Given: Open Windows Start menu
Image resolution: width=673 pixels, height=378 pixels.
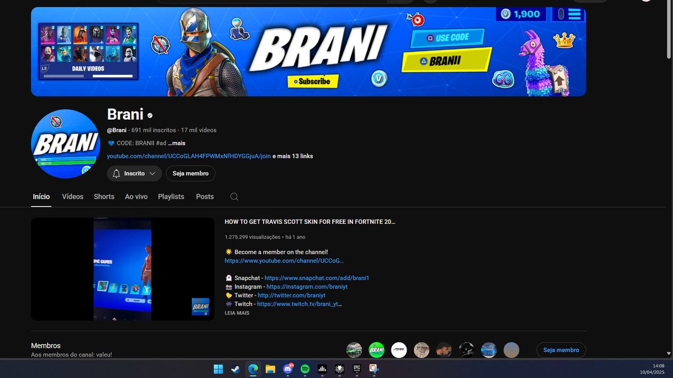Looking at the screenshot, I should [x=218, y=369].
